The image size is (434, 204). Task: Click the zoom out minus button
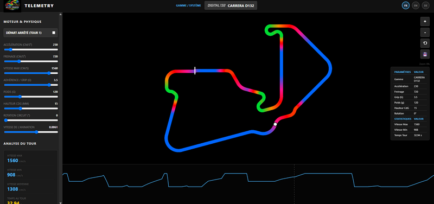coord(425,33)
